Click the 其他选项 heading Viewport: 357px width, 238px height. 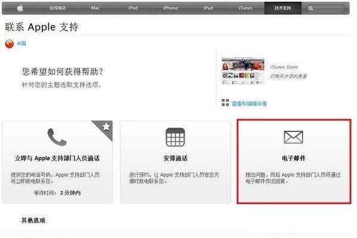tap(33, 220)
